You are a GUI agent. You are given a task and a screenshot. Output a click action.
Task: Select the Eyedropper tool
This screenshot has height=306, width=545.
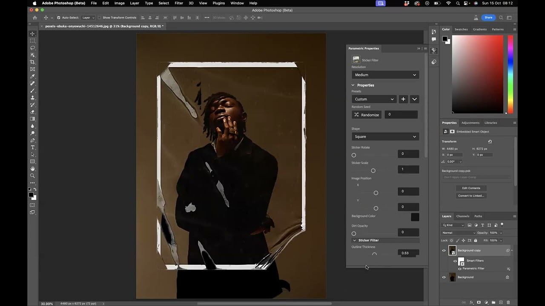coord(32,76)
